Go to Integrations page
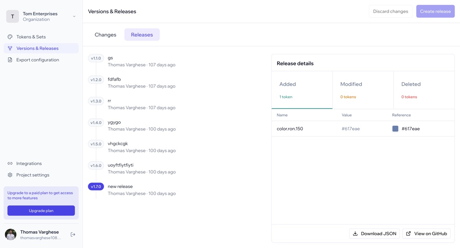Image resolution: width=460 pixels, height=248 pixels. pyautogui.click(x=41, y=163)
